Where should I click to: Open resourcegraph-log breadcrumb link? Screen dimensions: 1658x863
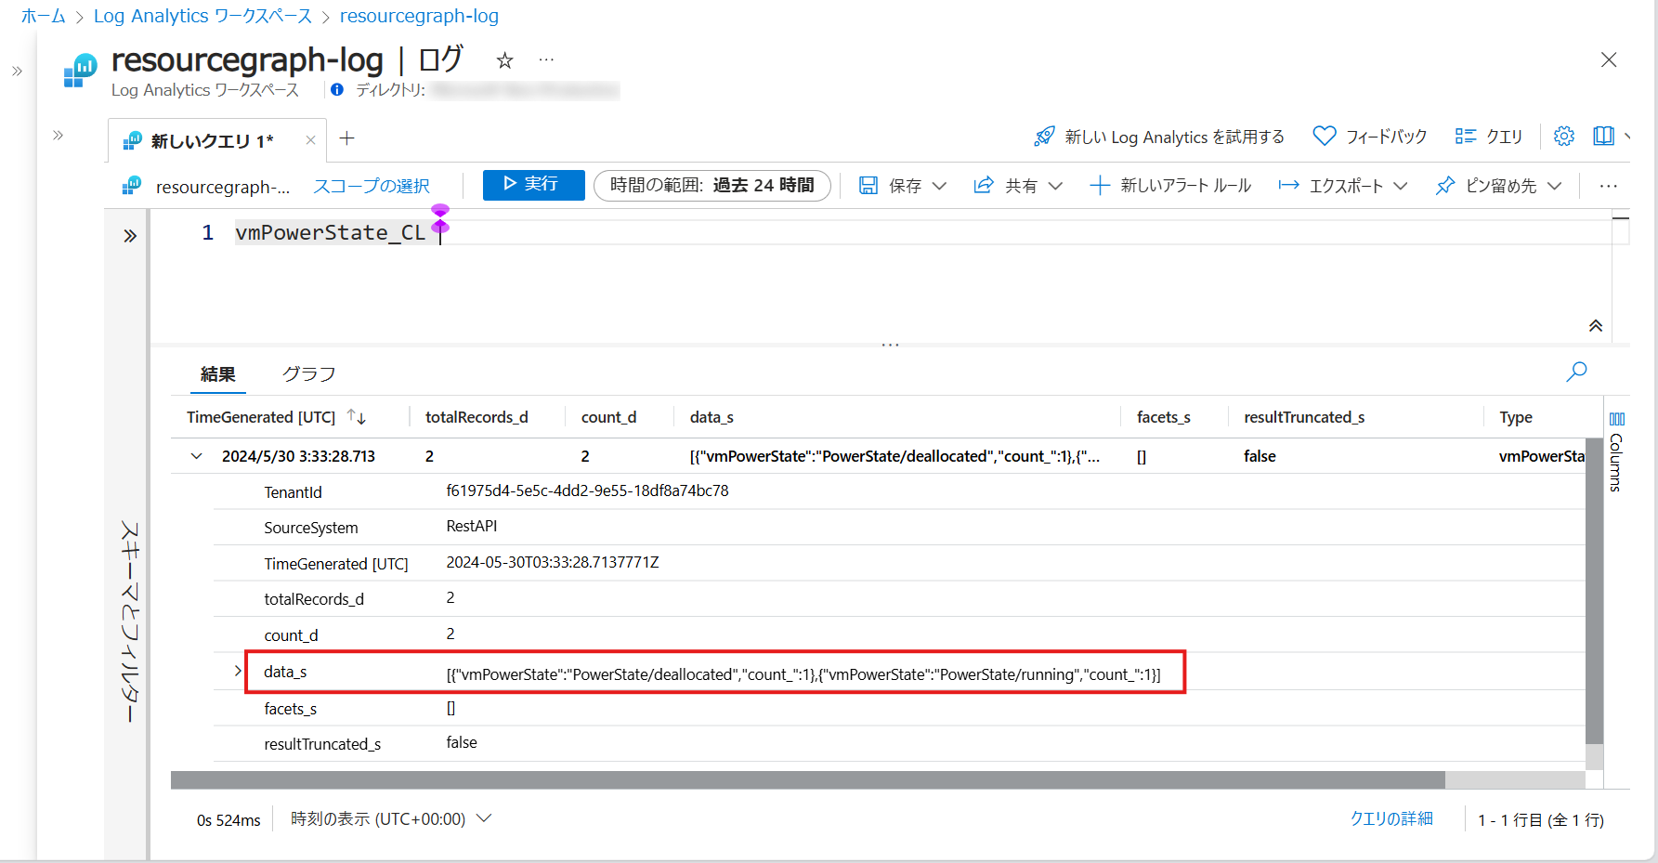419,16
